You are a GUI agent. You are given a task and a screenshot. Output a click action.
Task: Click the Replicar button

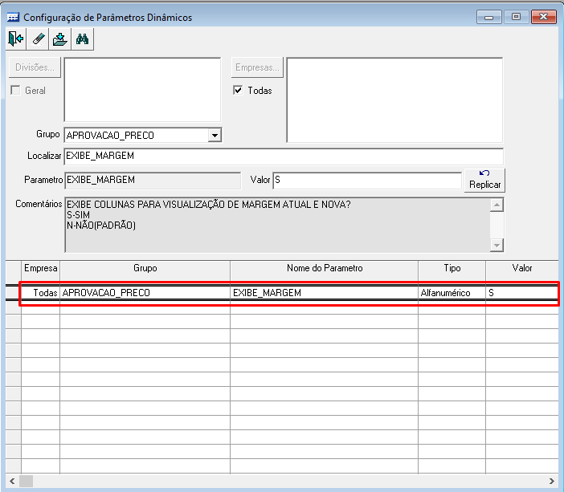click(x=484, y=180)
